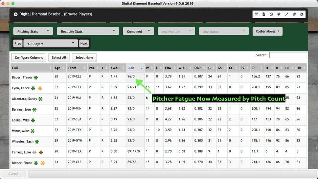
Task: Sort by the Age column header
Action: point(60,68)
